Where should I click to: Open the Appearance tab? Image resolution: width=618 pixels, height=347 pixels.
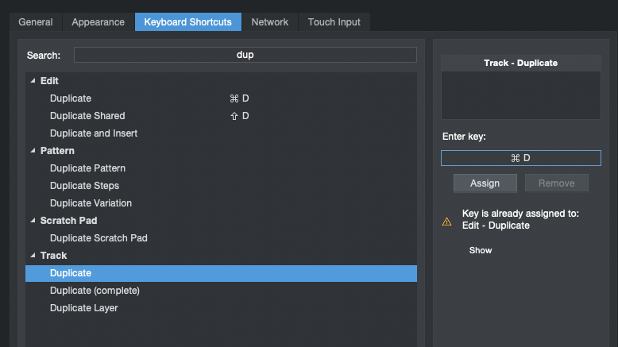coord(98,22)
